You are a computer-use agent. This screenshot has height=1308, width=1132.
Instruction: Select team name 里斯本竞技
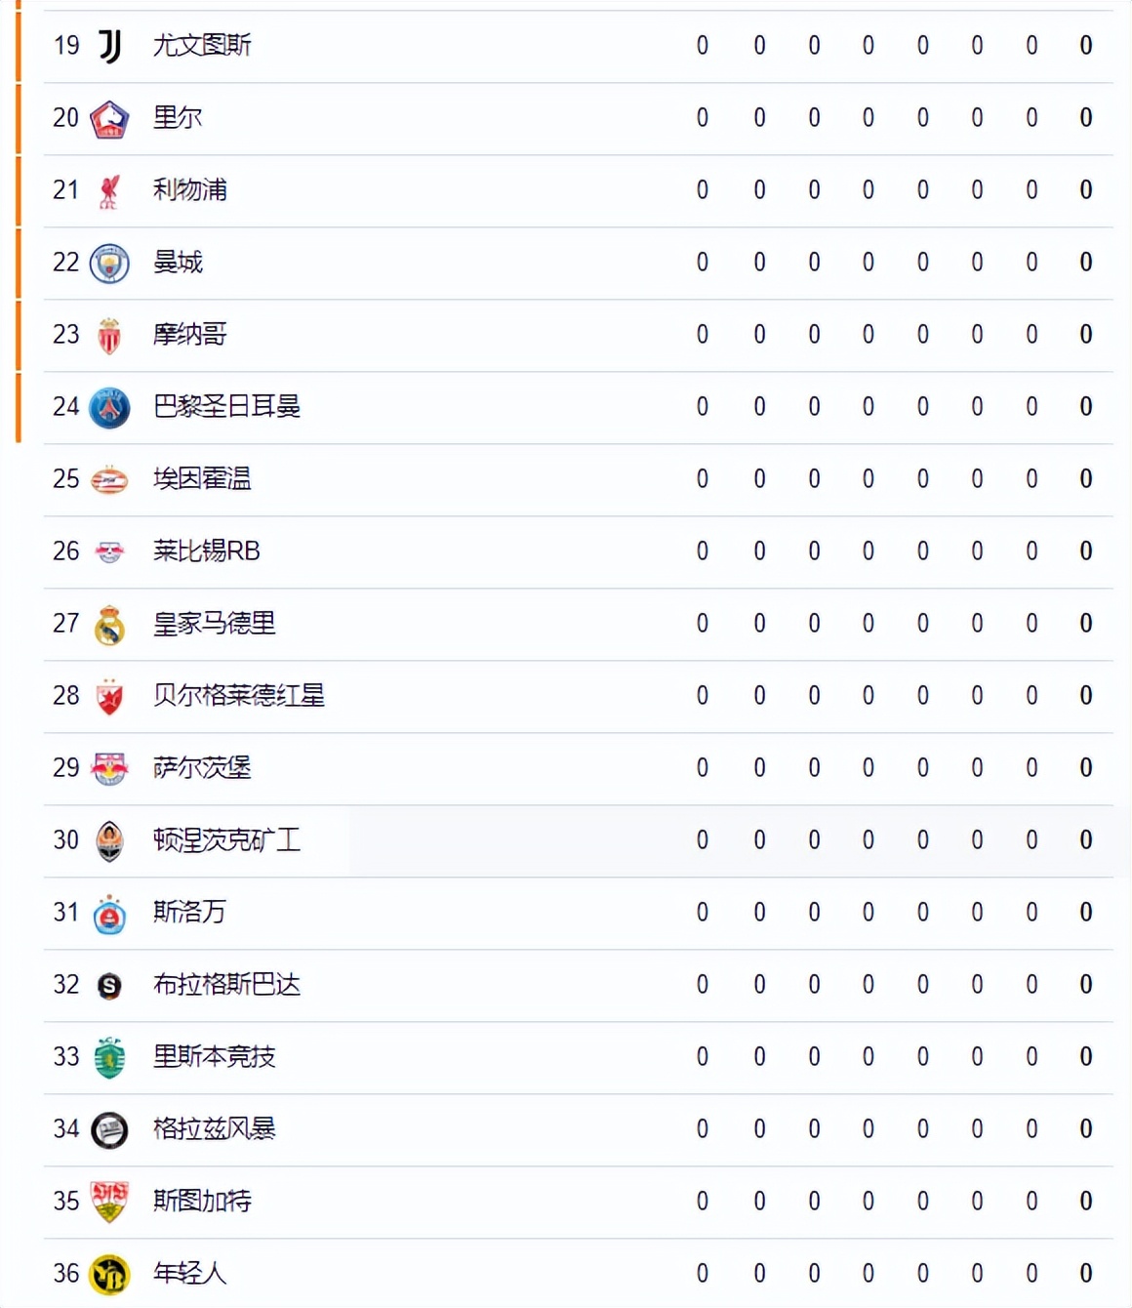[x=215, y=1056]
